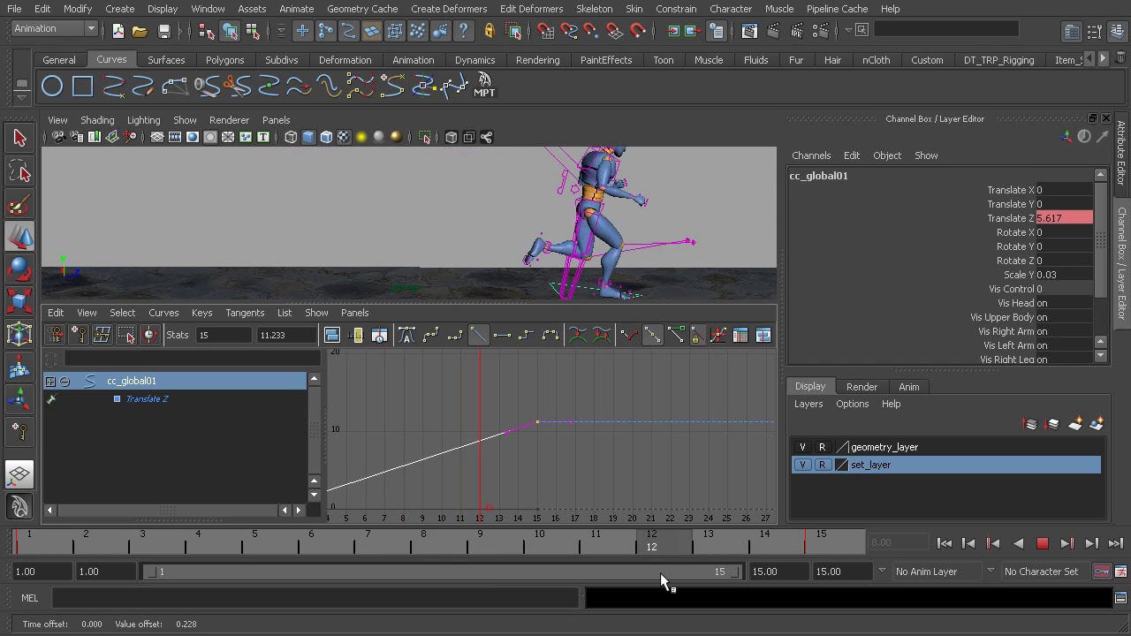The image size is (1131, 636).
Task: Toggle the auto keyframe key button
Action: (x=1102, y=572)
